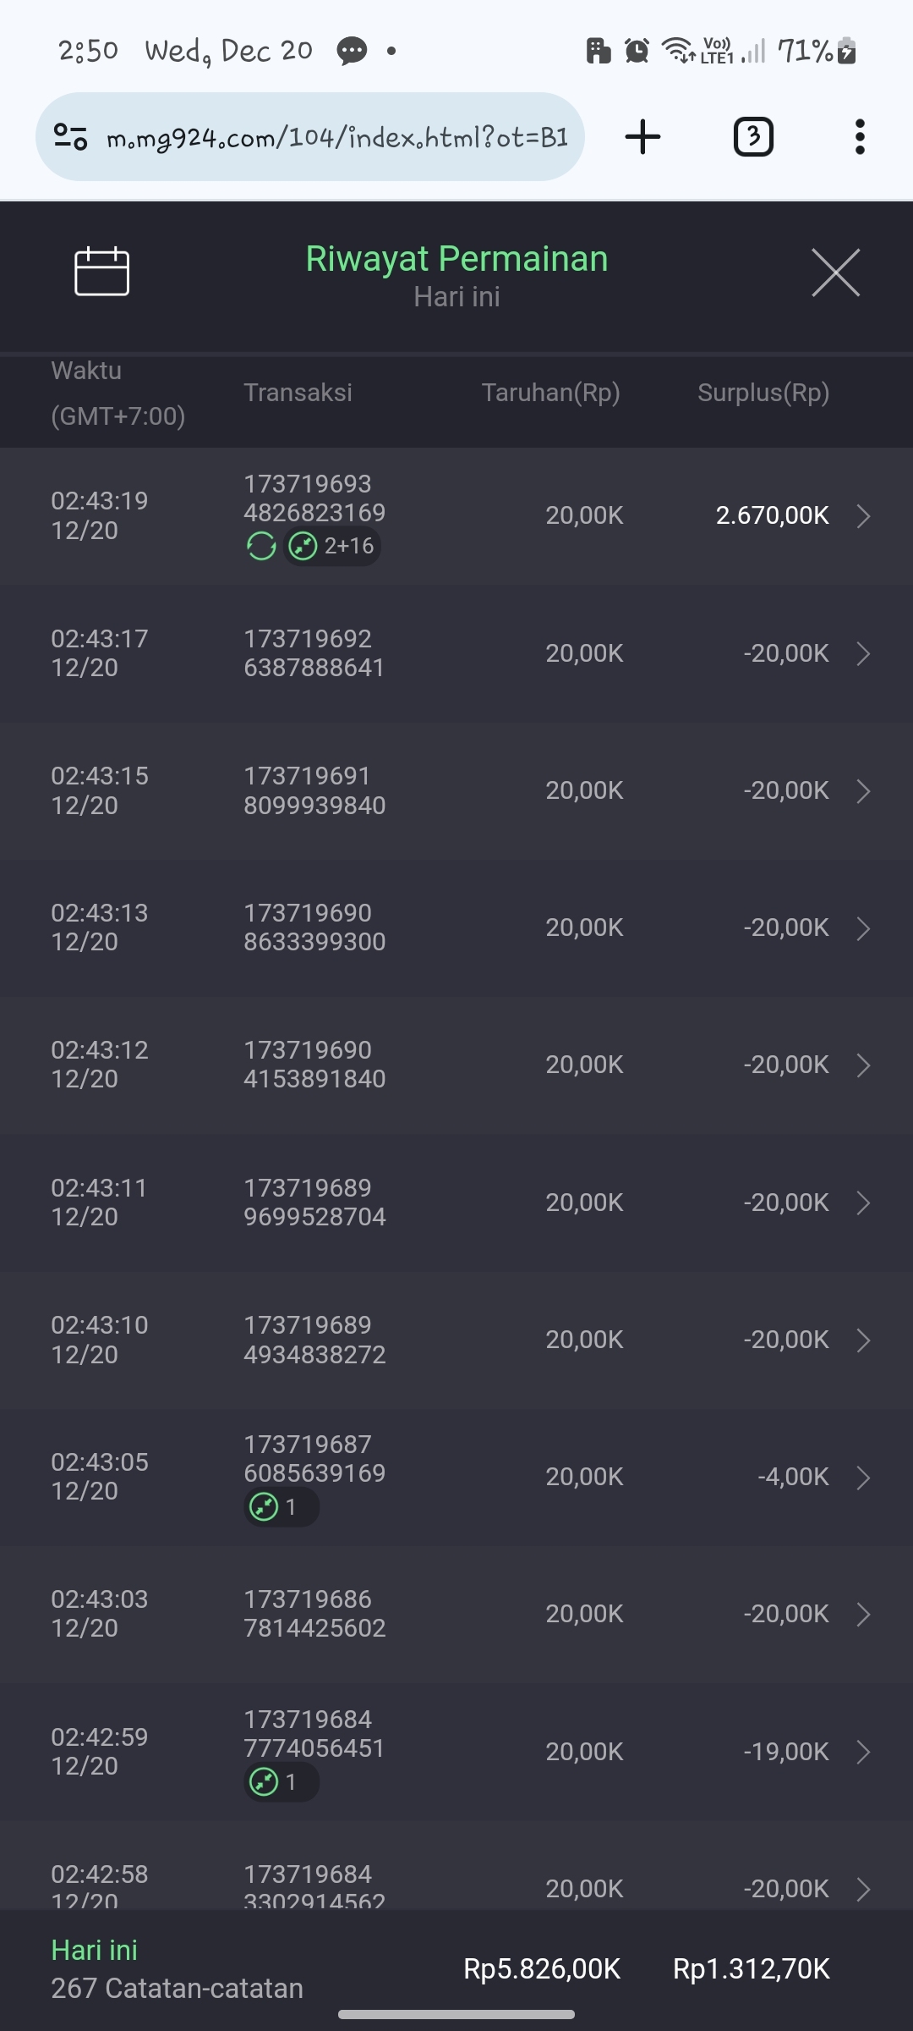Image resolution: width=913 pixels, height=2031 pixels.
Task: Tap the green refresh icon in first transaction
Action: click(261, 546)
